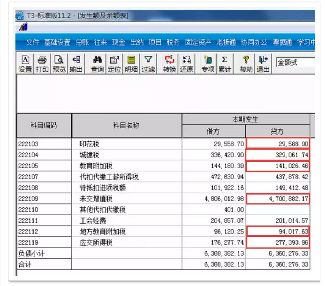Click the 过滤 (Filter) funnel icon
This screenshot has width=326, height=286.
148,64
